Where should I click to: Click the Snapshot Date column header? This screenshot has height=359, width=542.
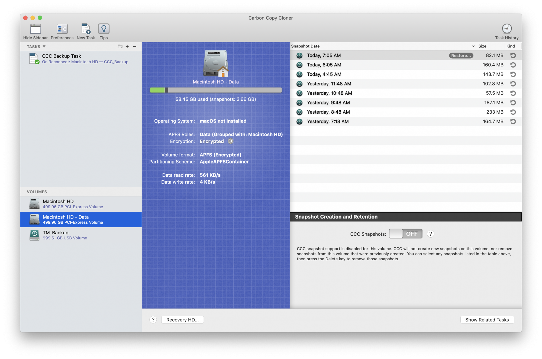tap(383, 46)
